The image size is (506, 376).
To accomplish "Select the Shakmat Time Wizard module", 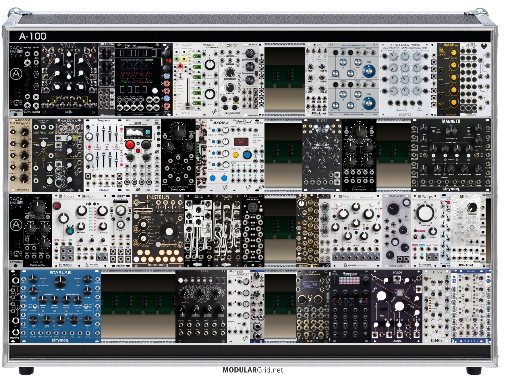I will 316,80.
